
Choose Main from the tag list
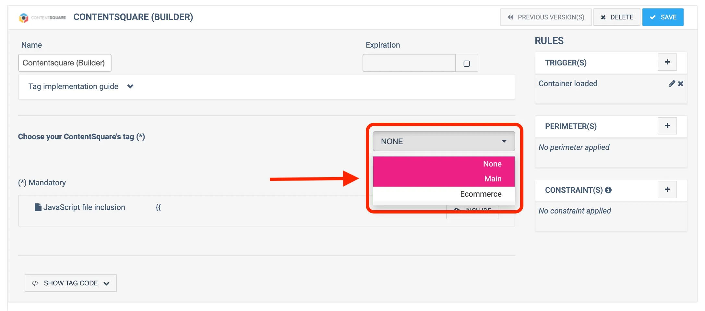(x=493, y=179)
